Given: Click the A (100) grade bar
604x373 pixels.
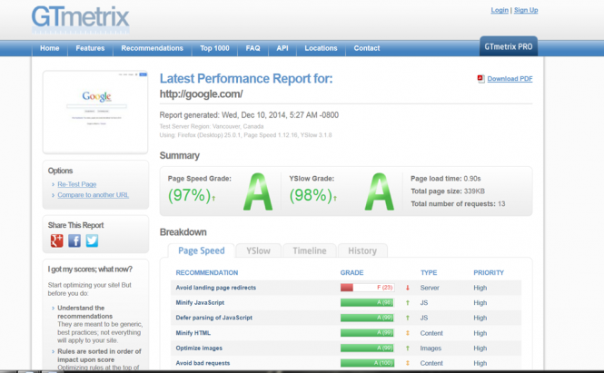Looking at the screenshot, I should pos(367,363).
